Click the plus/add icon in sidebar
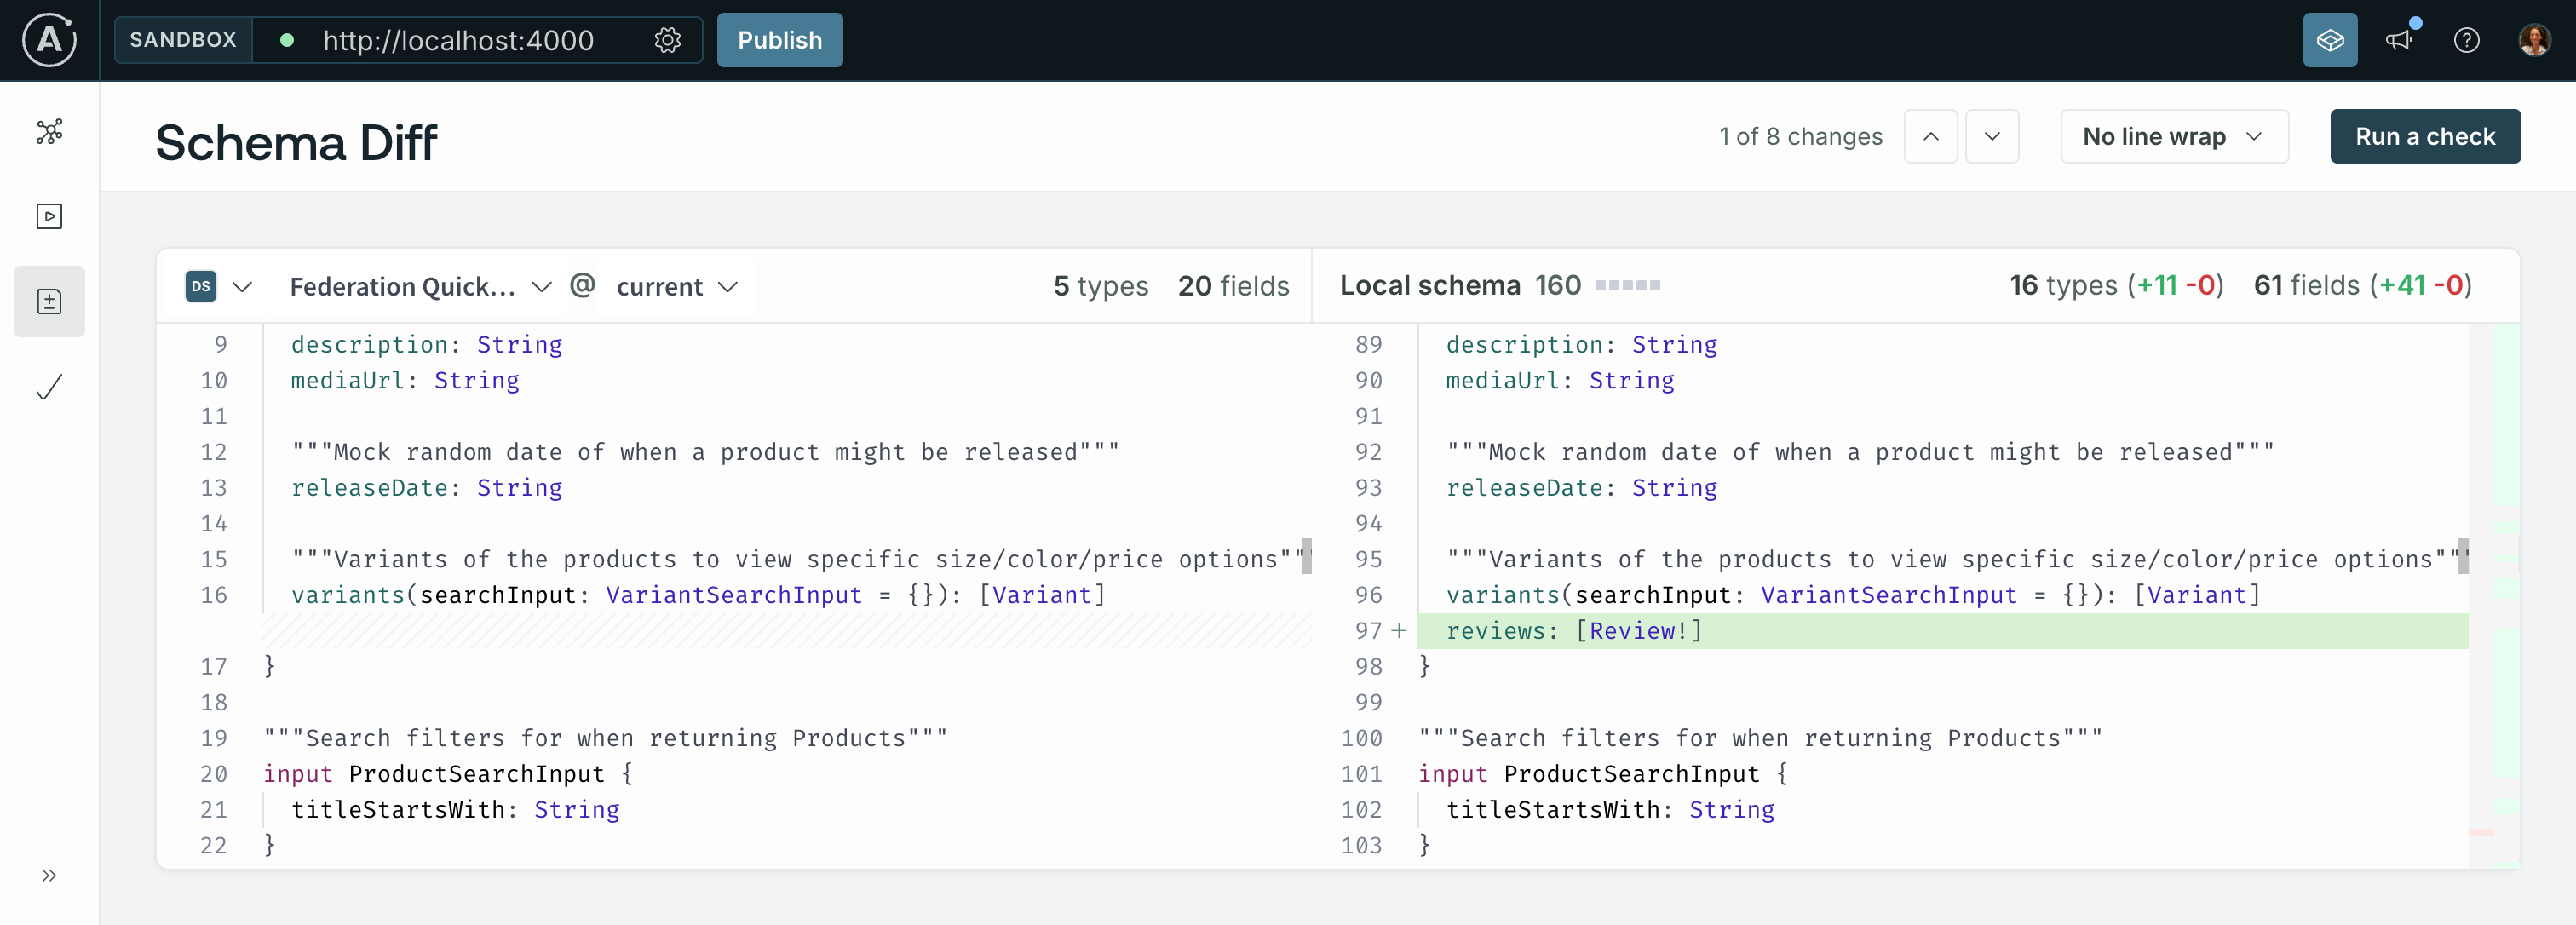The image size is (2576, 925). coord(49,301)
